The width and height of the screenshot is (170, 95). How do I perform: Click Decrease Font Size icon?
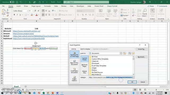click(38, 11)
